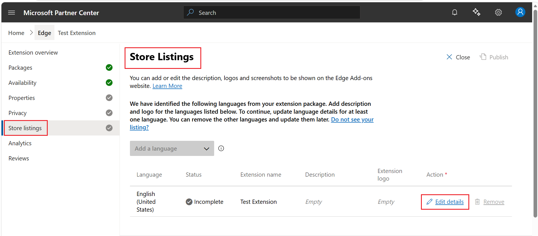The width and height of the screenshot is (538, 236).
Task: Click the Publish document icon
Action: (x=483, y=57)
